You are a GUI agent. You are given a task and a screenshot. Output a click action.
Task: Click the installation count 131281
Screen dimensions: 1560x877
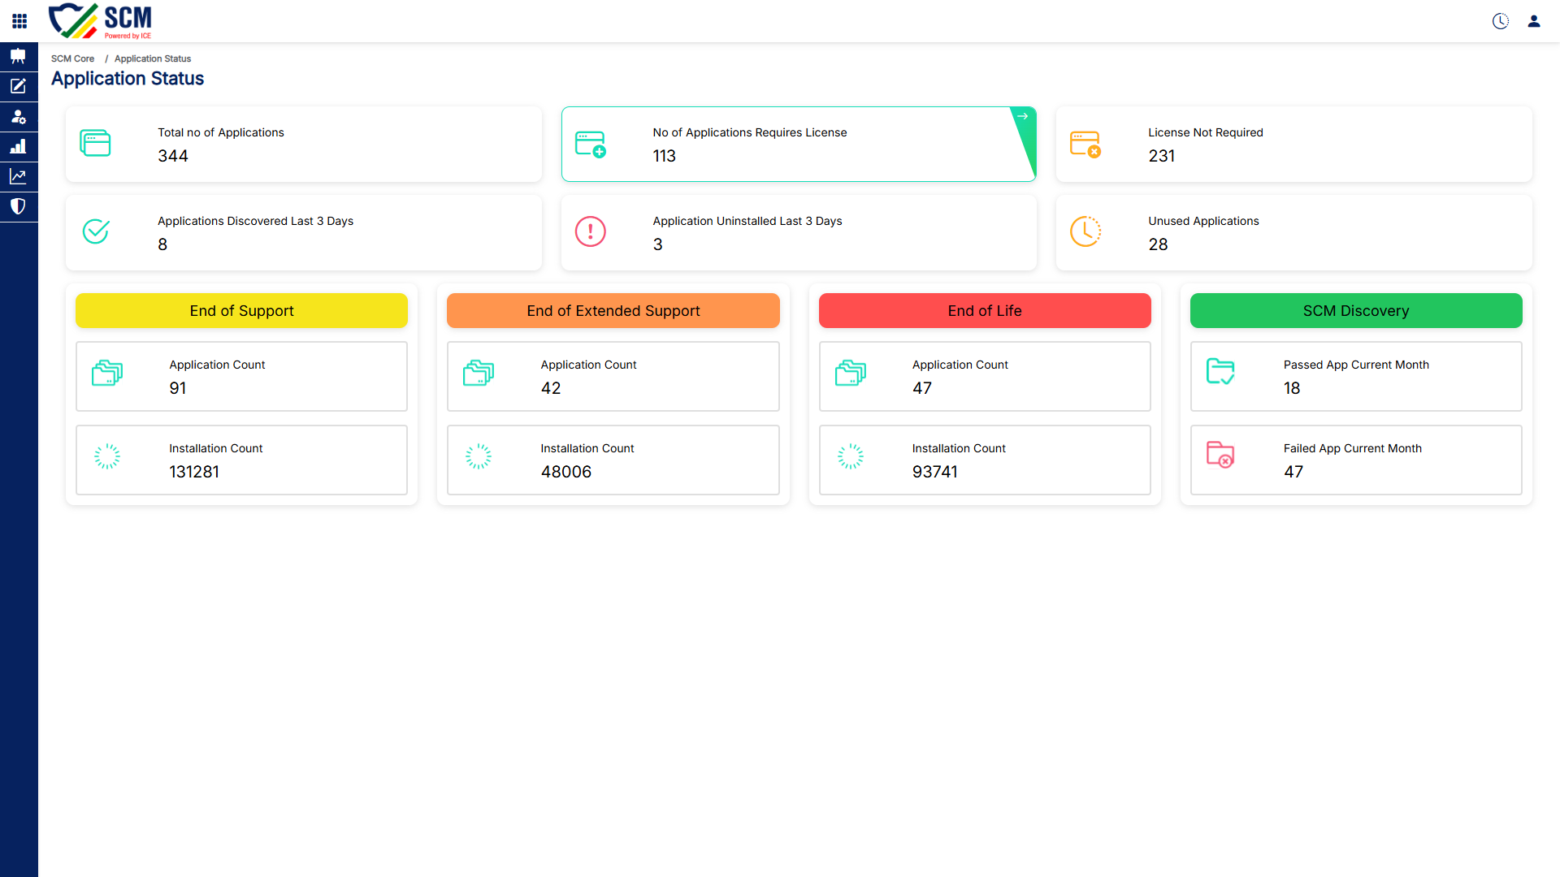tap(194, 472)
